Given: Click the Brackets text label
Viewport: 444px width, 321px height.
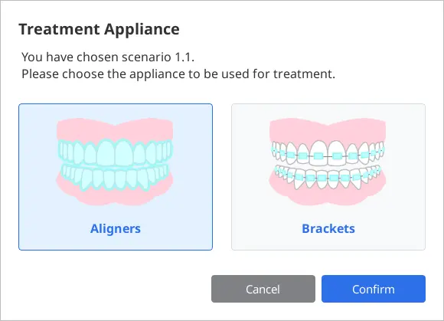Looking at the screenshot, I should tap(328, 228).
